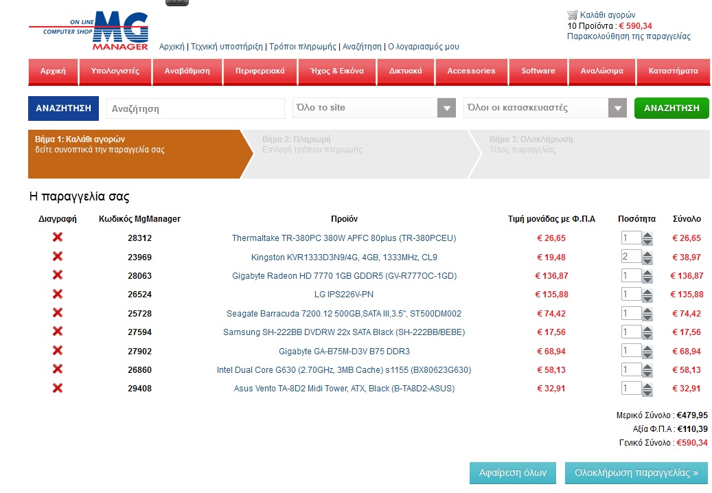Open Thermaltake TR-380PC 380W product link
The image size is (712, 493).
coord(344,238)
